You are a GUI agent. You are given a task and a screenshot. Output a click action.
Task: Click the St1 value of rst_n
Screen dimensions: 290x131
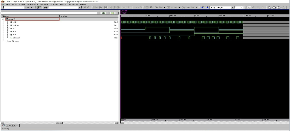(116, 25)
